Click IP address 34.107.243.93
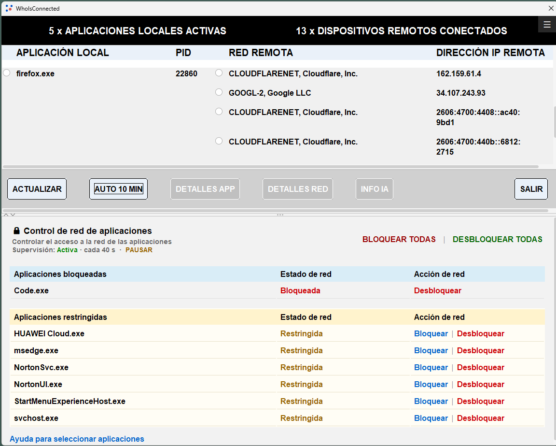The width and height of the screenshot is (556, 446). pos(460,93)
